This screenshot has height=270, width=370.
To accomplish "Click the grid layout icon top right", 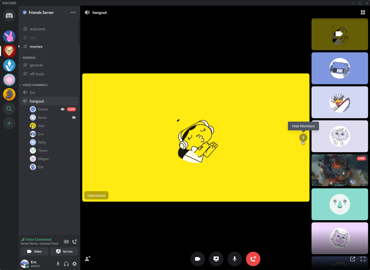I will (x=363, y=12).
